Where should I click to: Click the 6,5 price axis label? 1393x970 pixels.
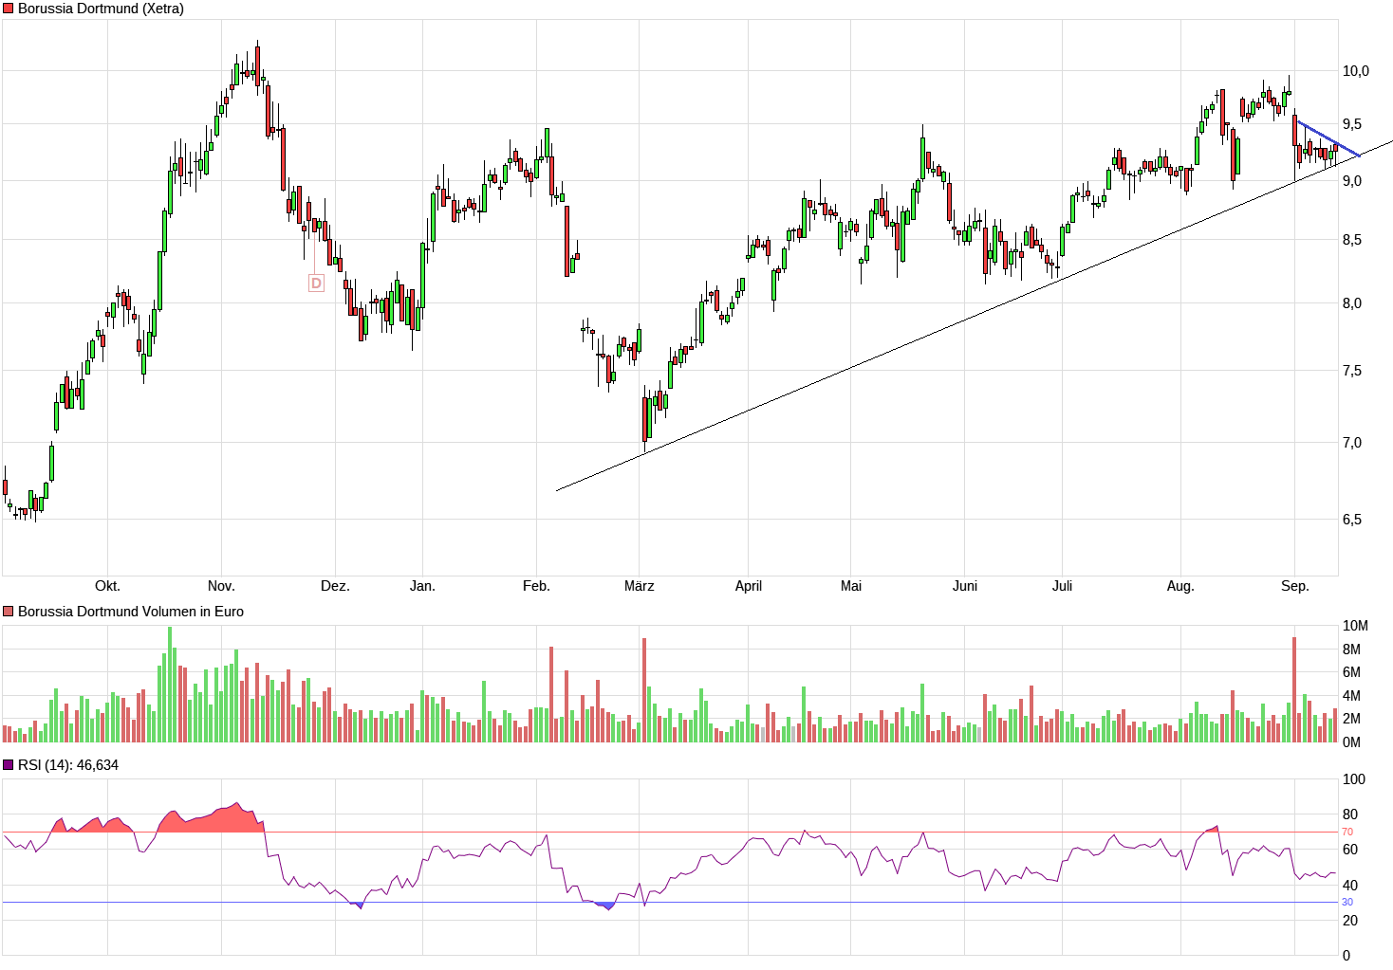click(x=1352, y=520)
